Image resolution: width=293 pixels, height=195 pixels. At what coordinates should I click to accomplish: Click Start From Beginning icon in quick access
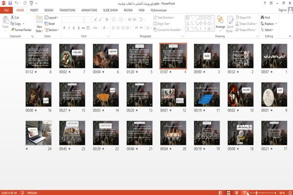[x=31, y=3]
